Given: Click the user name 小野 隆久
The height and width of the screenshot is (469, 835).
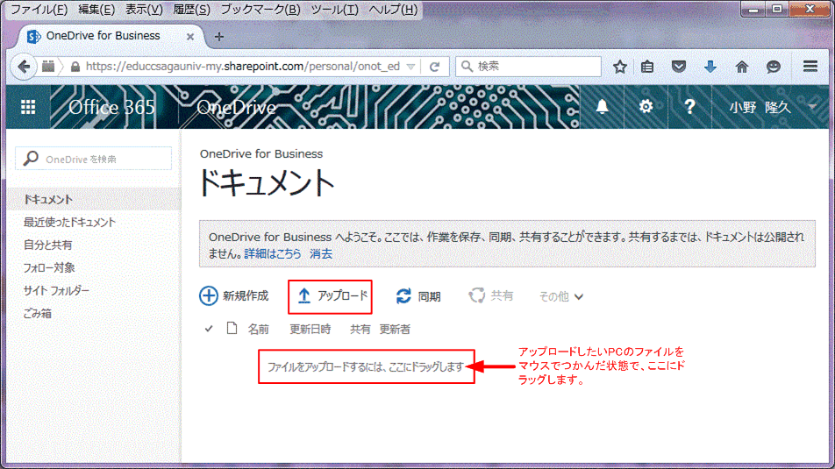Looking at the screenshot, I should [x=760, y=107].
